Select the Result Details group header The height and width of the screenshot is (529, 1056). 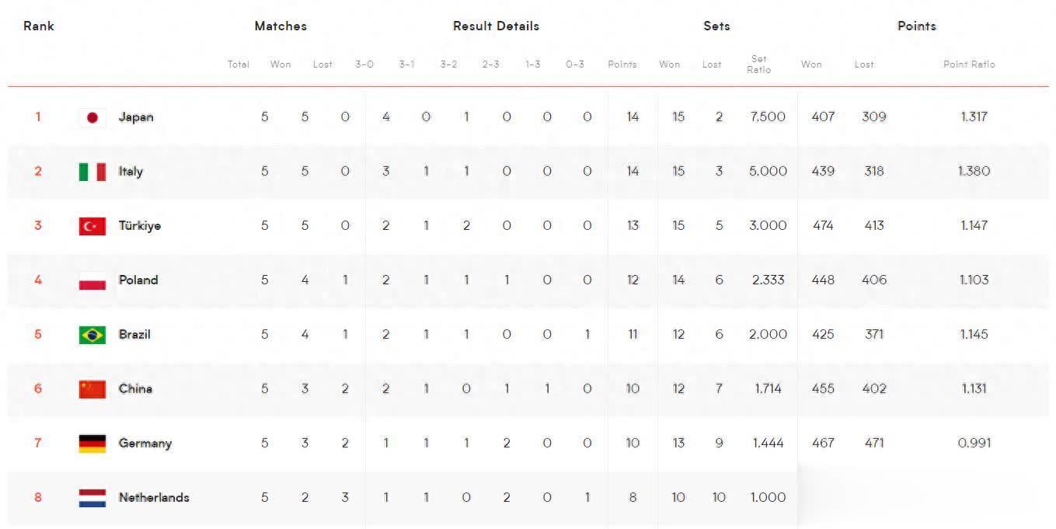496,26
